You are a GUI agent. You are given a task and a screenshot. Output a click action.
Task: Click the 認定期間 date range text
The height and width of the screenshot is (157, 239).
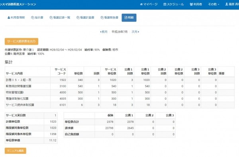coord(66,50)
